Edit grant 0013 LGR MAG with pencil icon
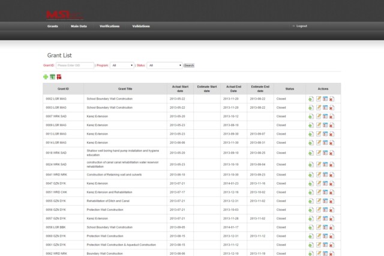384x256 pixels. click(x=319, y=133)
